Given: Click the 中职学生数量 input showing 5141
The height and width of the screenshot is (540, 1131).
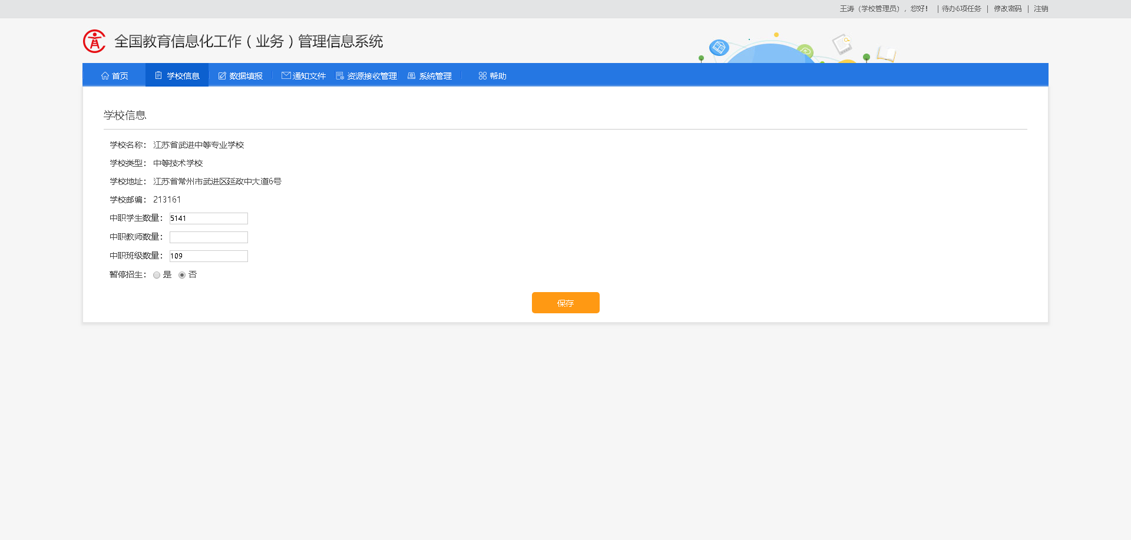Looking at the screenshot, I should click(208, 218).
